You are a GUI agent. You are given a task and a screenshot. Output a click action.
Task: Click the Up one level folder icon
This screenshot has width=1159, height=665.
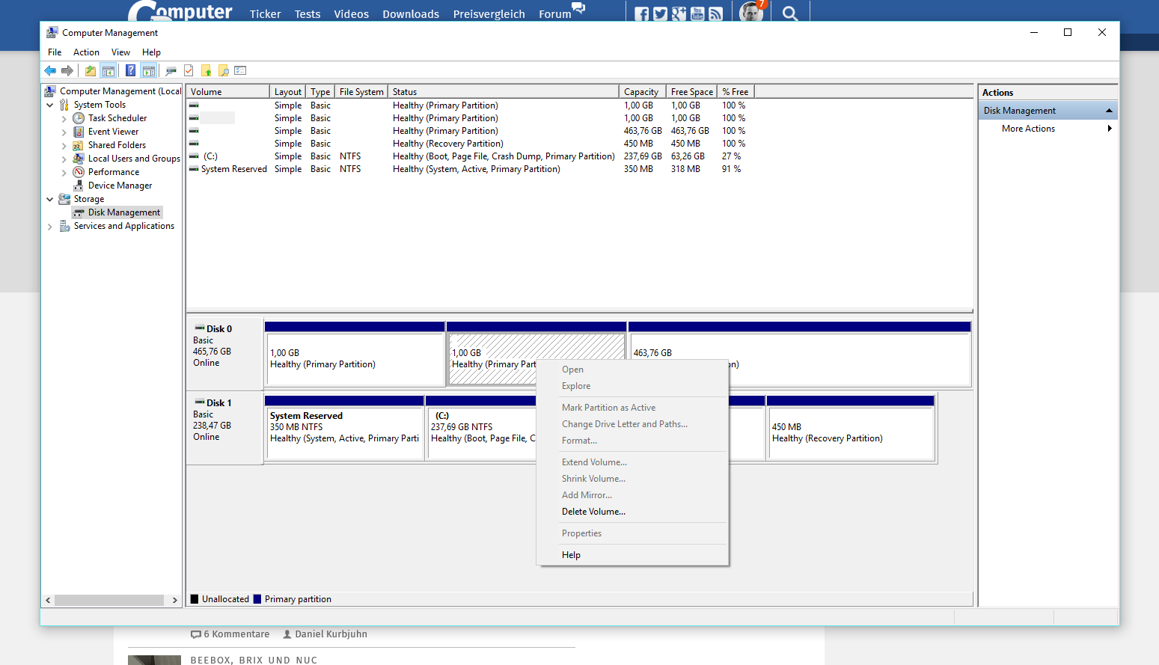tap(91, 70)
